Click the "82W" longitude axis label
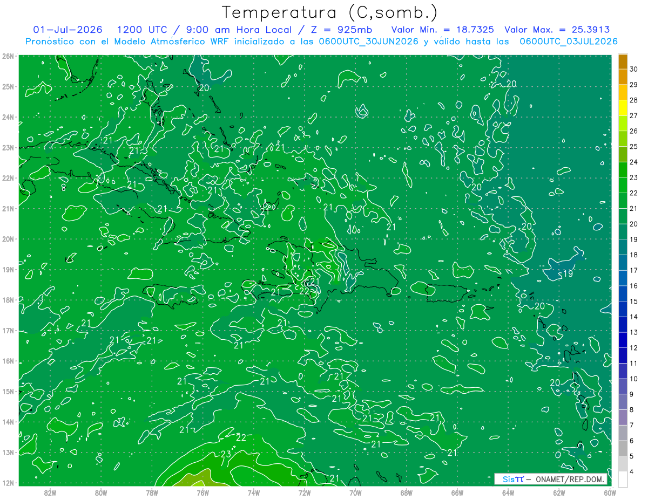 [x=50, y=492]
